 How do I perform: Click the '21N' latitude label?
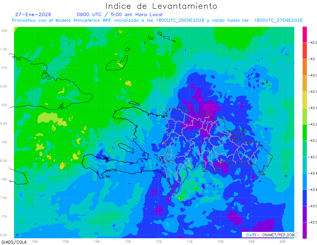coord(4,68)
